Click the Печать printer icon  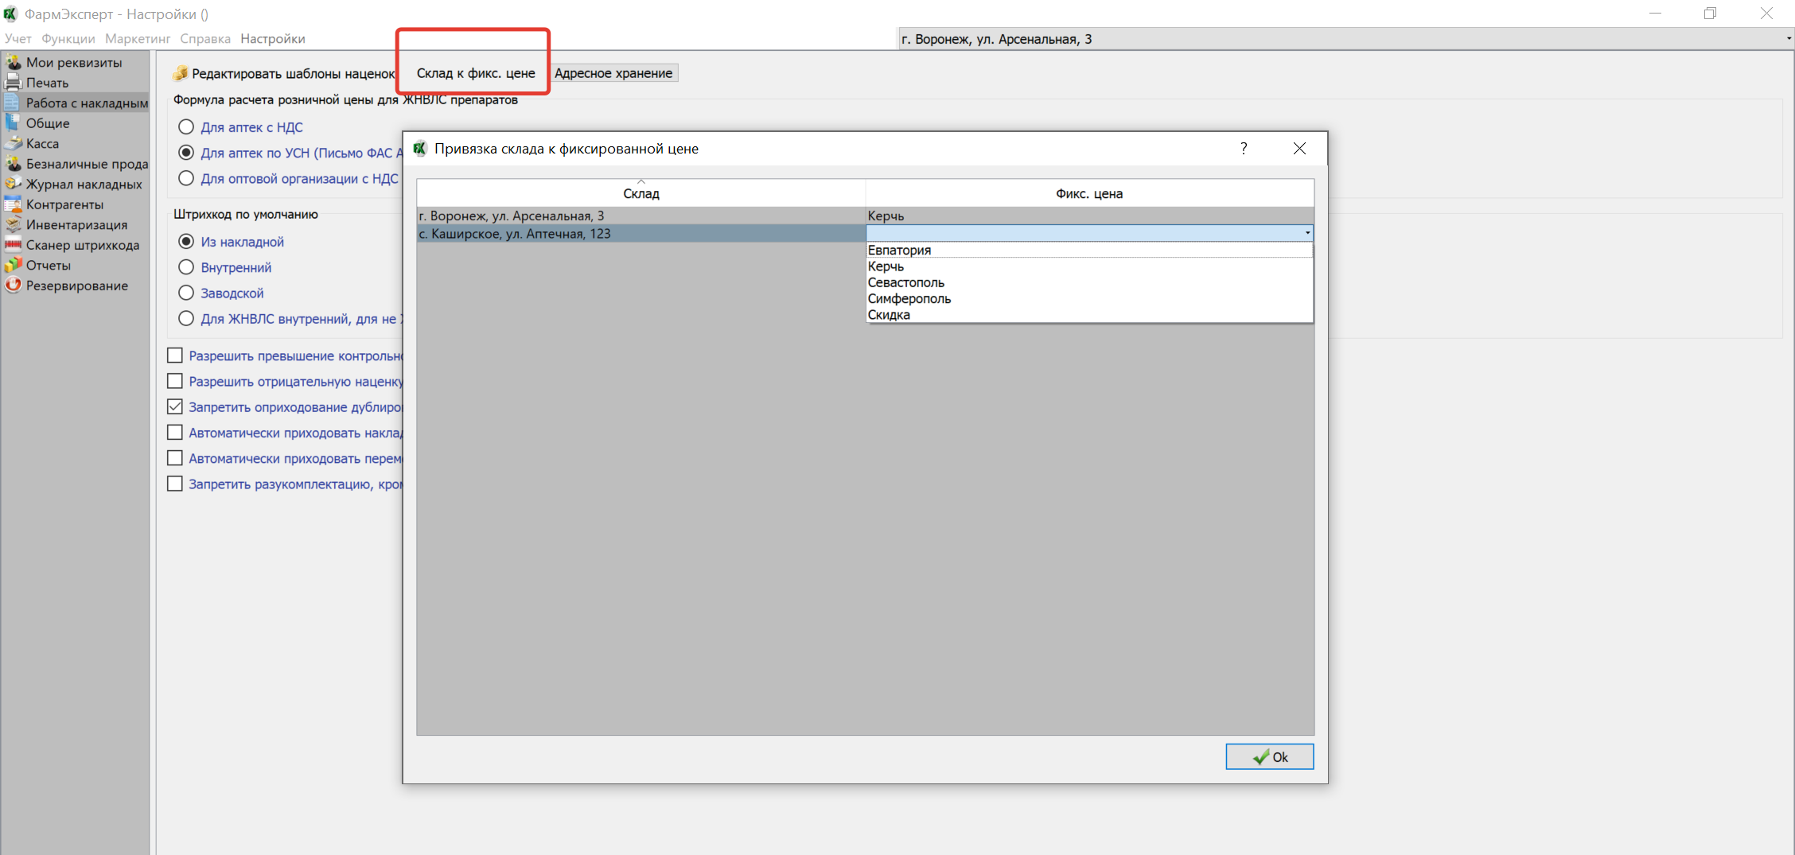pyautogui.click(x=14, y=83)
